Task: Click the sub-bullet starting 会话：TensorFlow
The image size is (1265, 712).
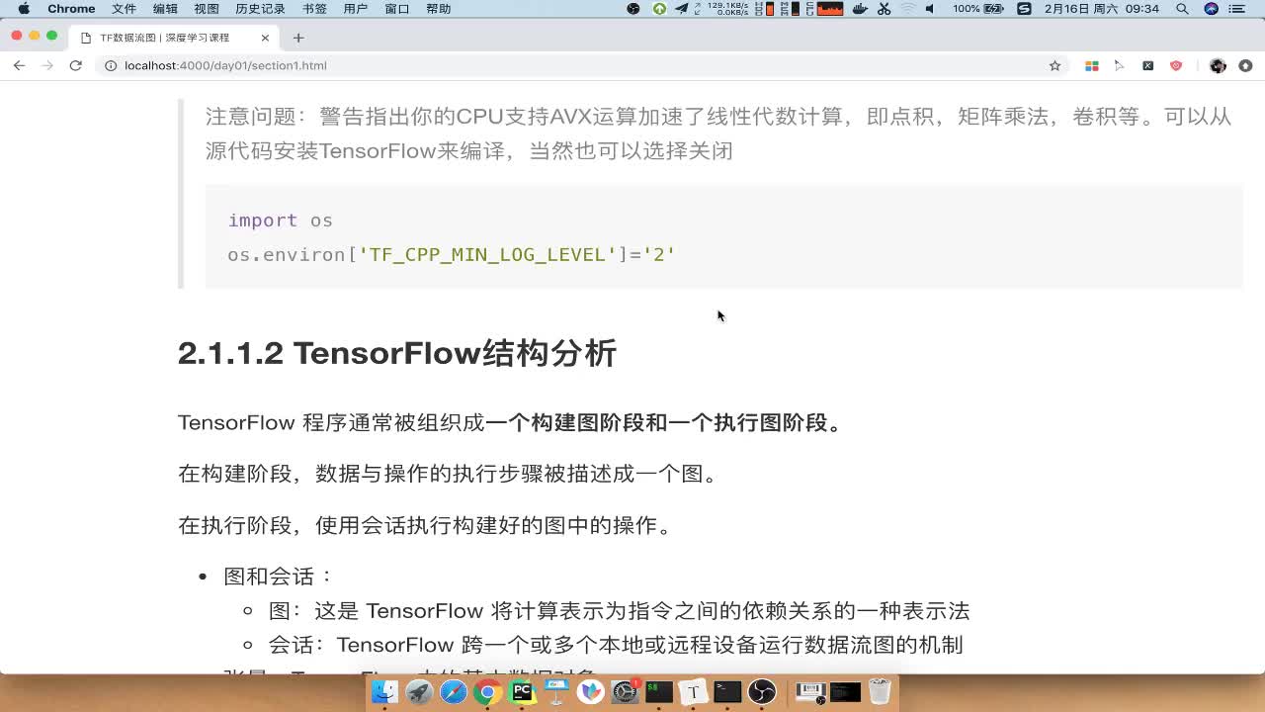Action: click(616, 645)
